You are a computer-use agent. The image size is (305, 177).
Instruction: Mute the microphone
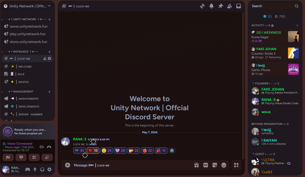35,169
